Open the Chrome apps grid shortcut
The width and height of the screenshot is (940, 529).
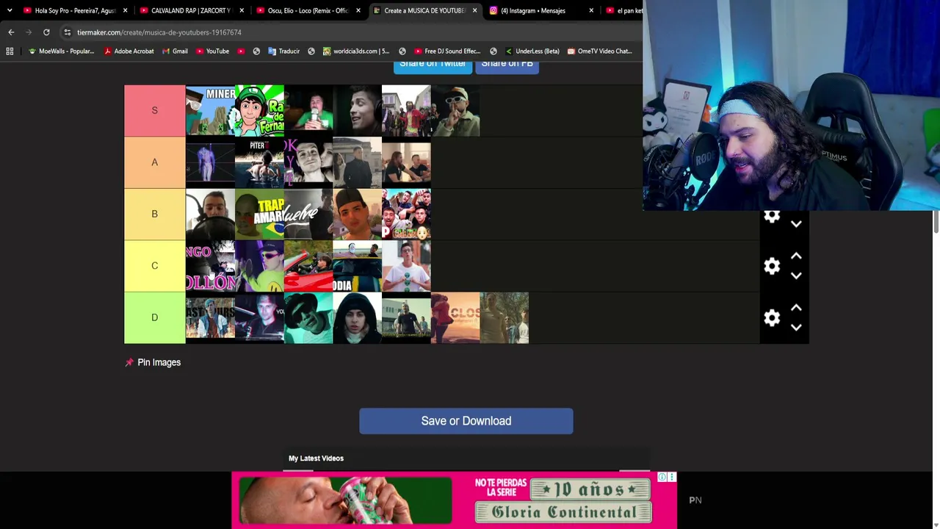(10, 51)
